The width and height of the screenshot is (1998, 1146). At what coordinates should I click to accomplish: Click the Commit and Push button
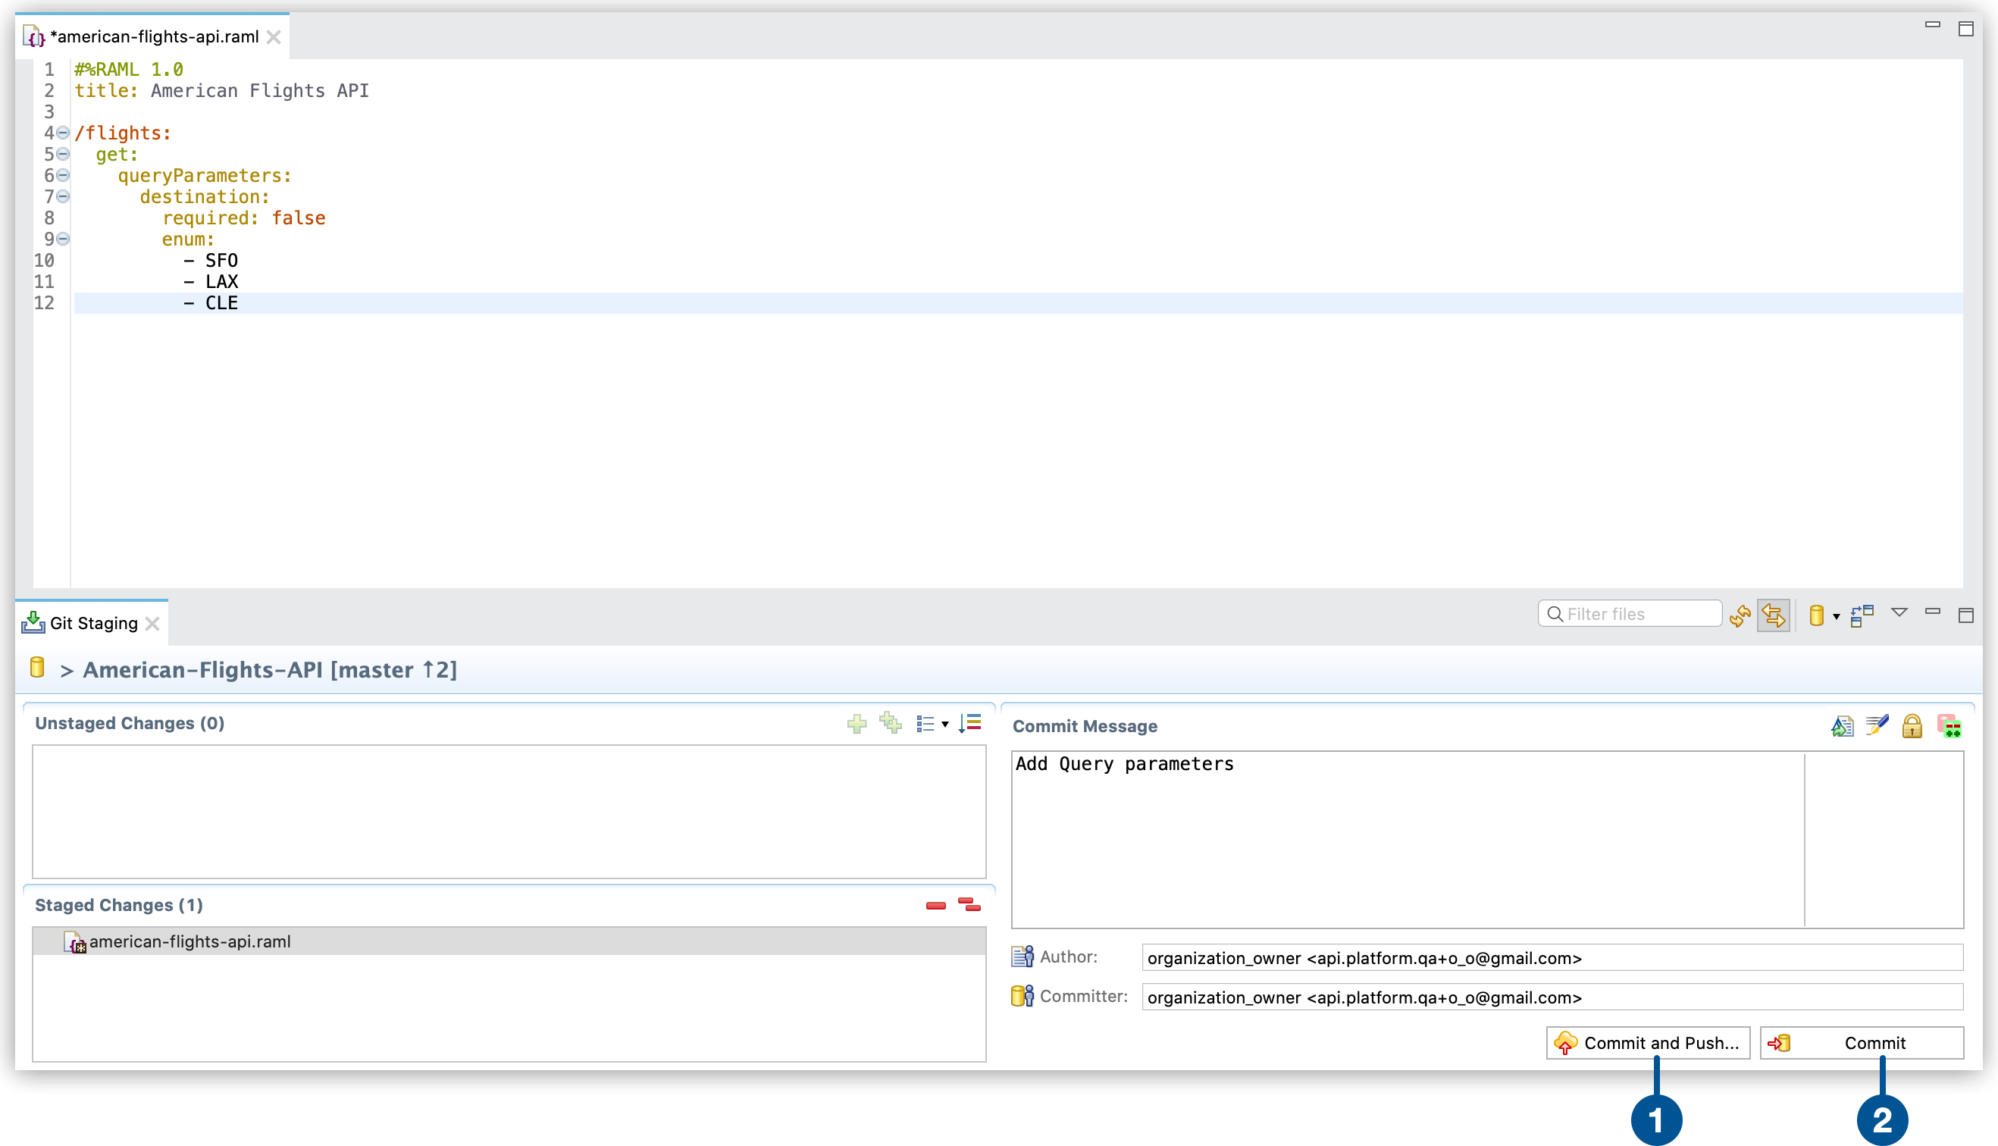[x=1646, y=1043]
